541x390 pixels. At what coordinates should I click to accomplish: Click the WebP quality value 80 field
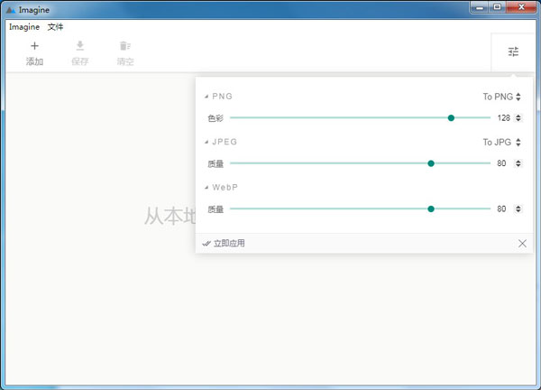point(501,209)
